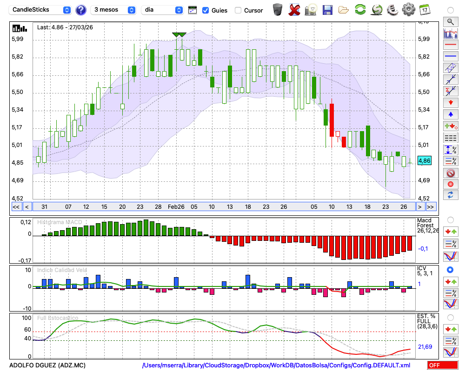465x372 pixels.
Task: Enable the Cursor checkbox
Action: point(238,10)
